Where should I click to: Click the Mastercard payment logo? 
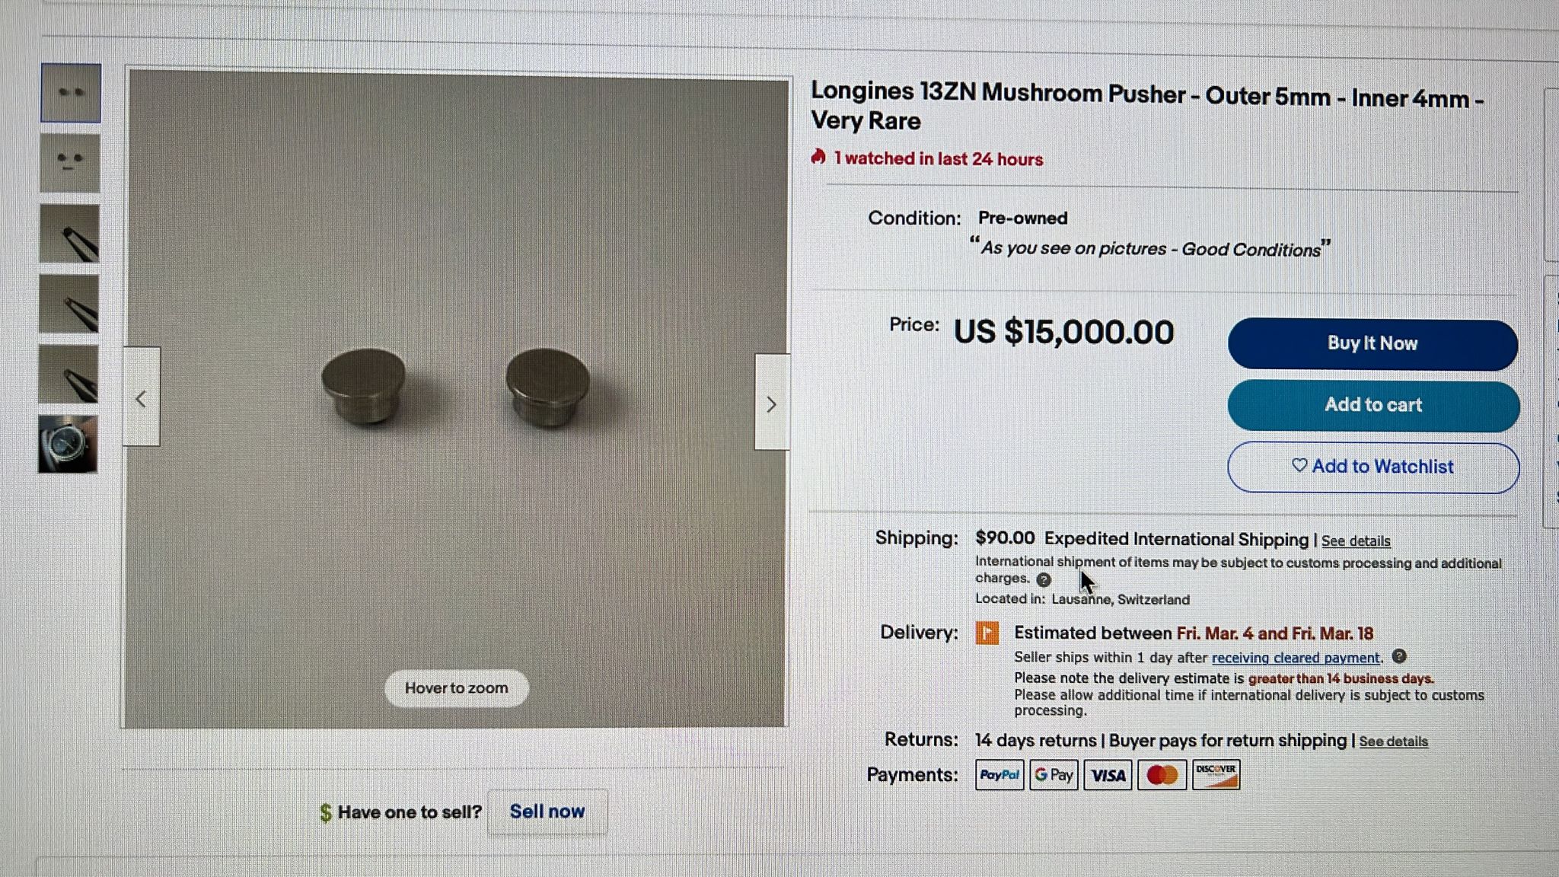pos(1162,775)
